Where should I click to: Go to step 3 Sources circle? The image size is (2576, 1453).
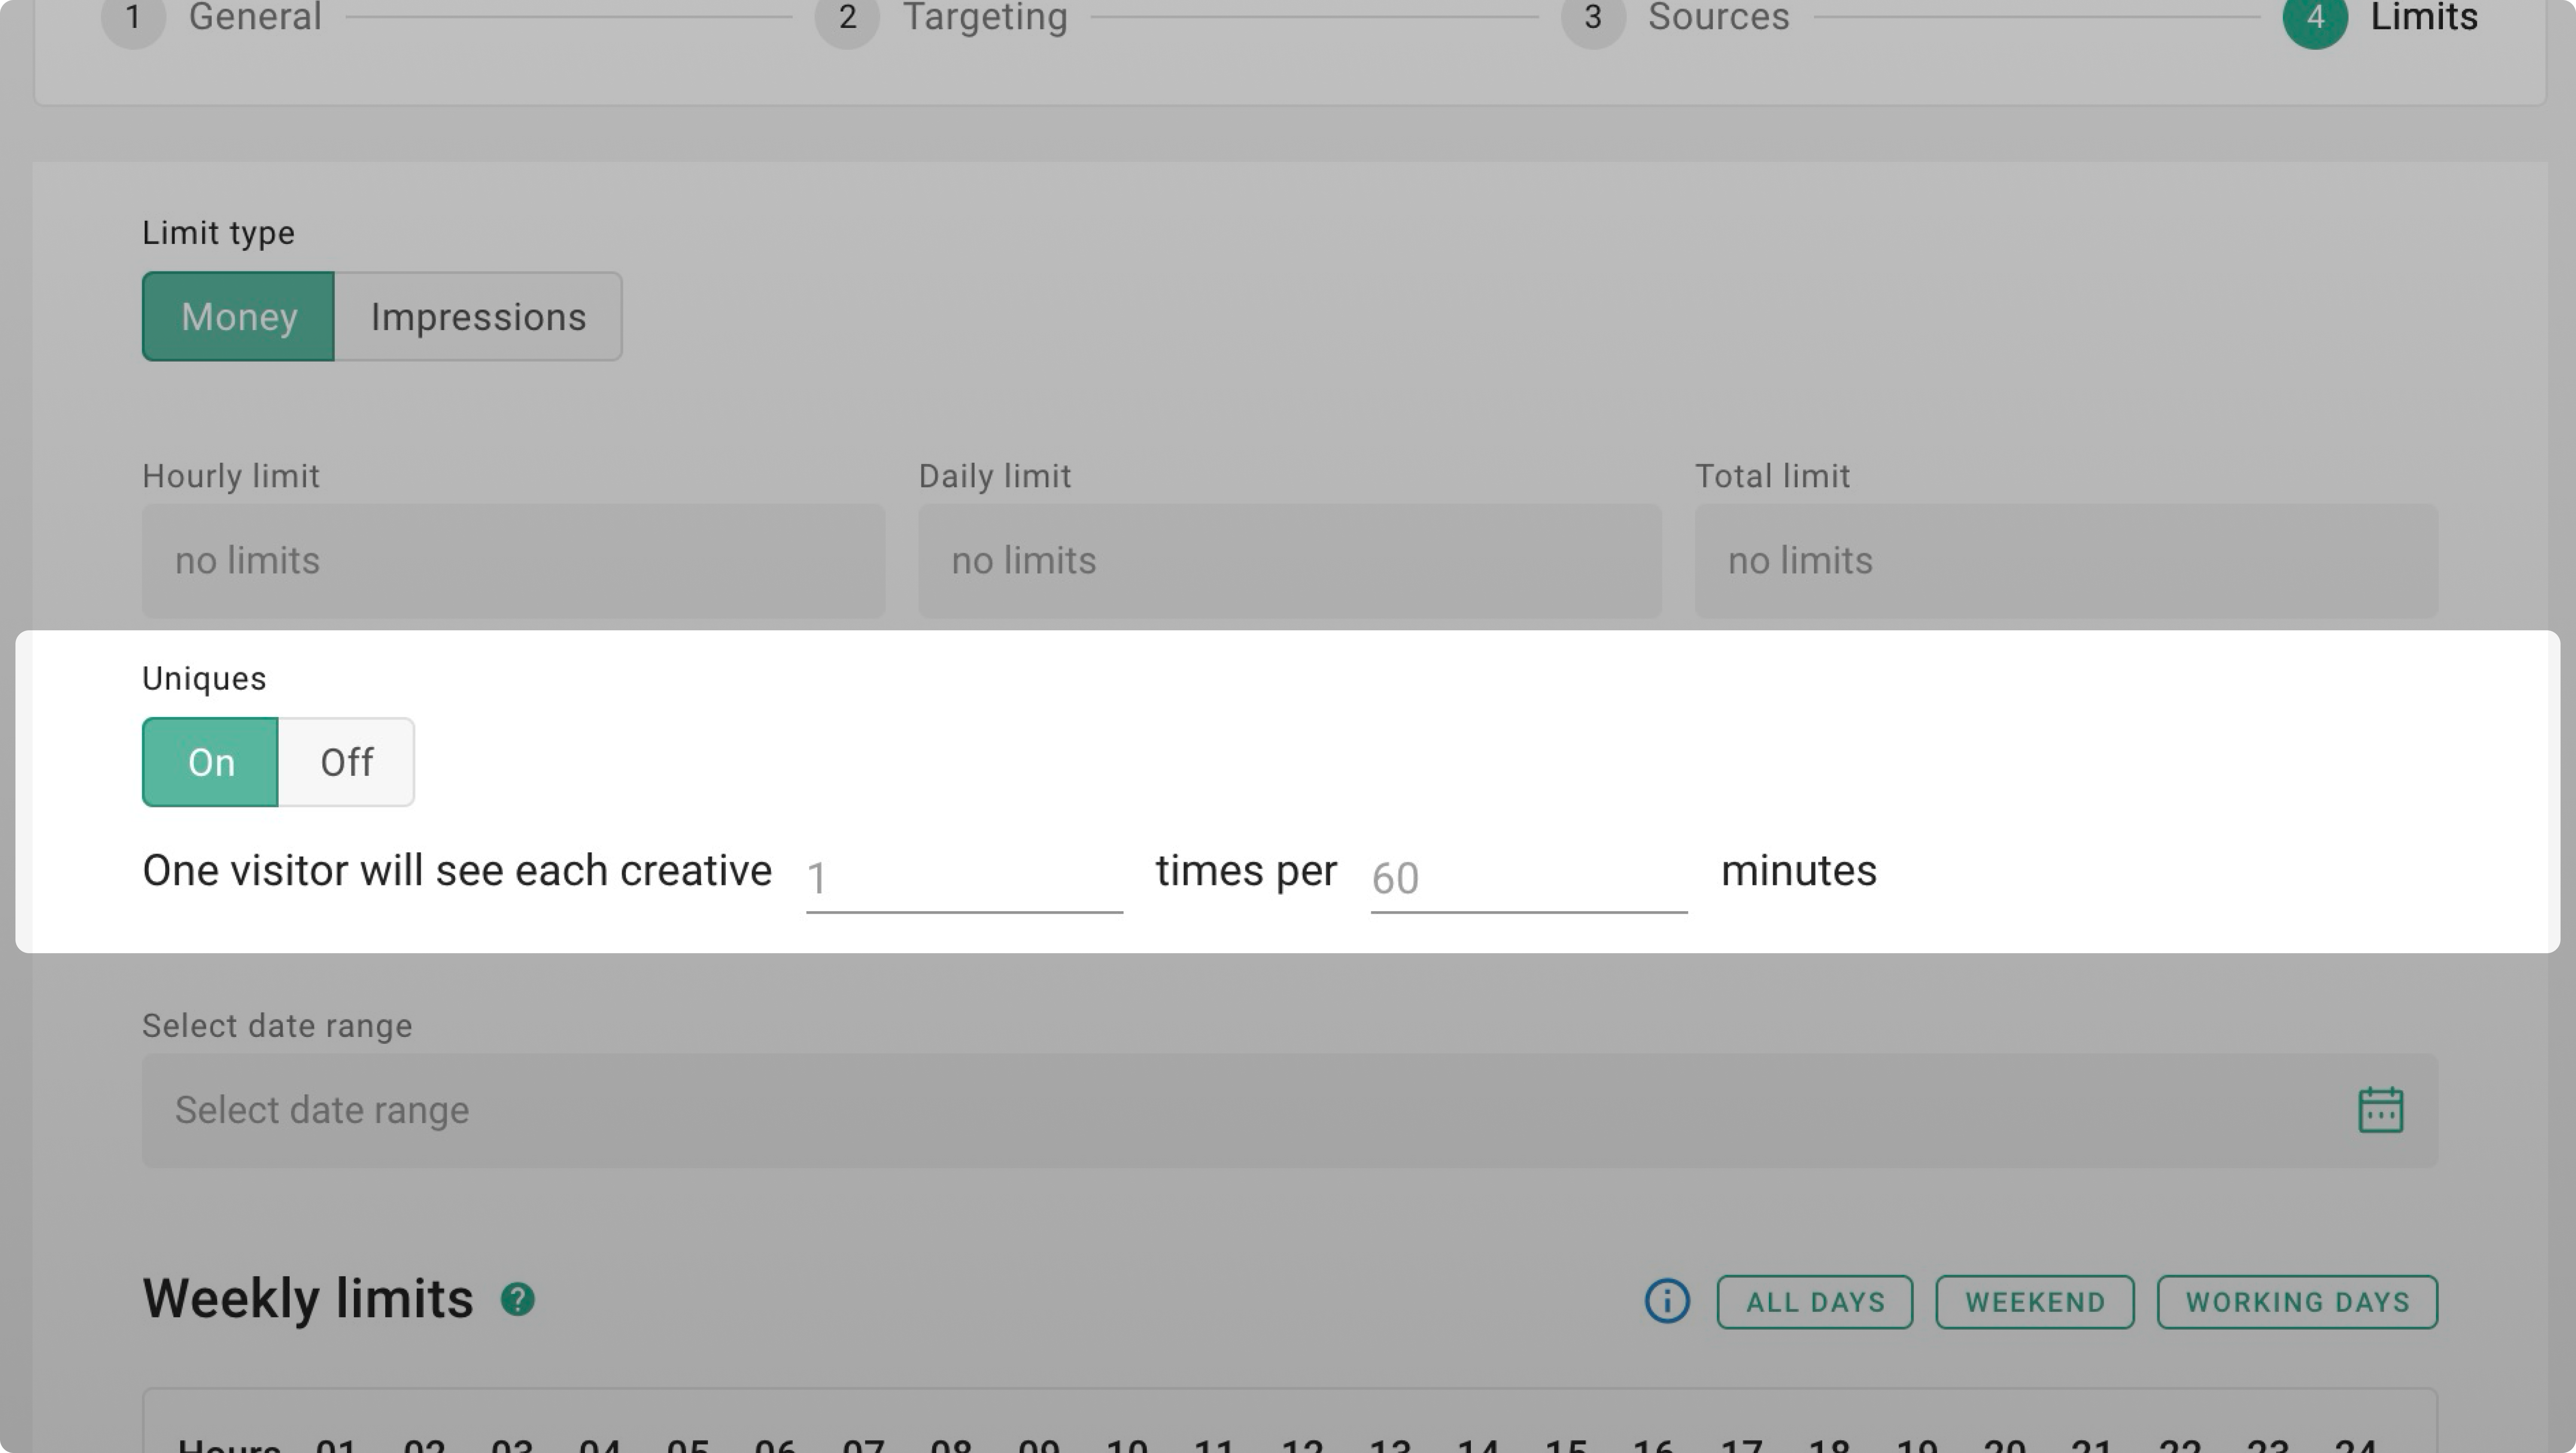point(1592,18)
